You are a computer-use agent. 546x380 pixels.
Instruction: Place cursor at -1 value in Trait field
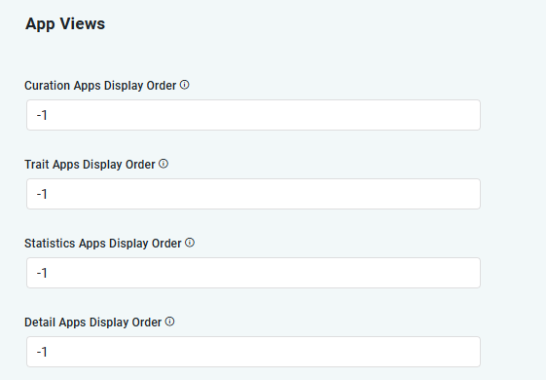42,194
